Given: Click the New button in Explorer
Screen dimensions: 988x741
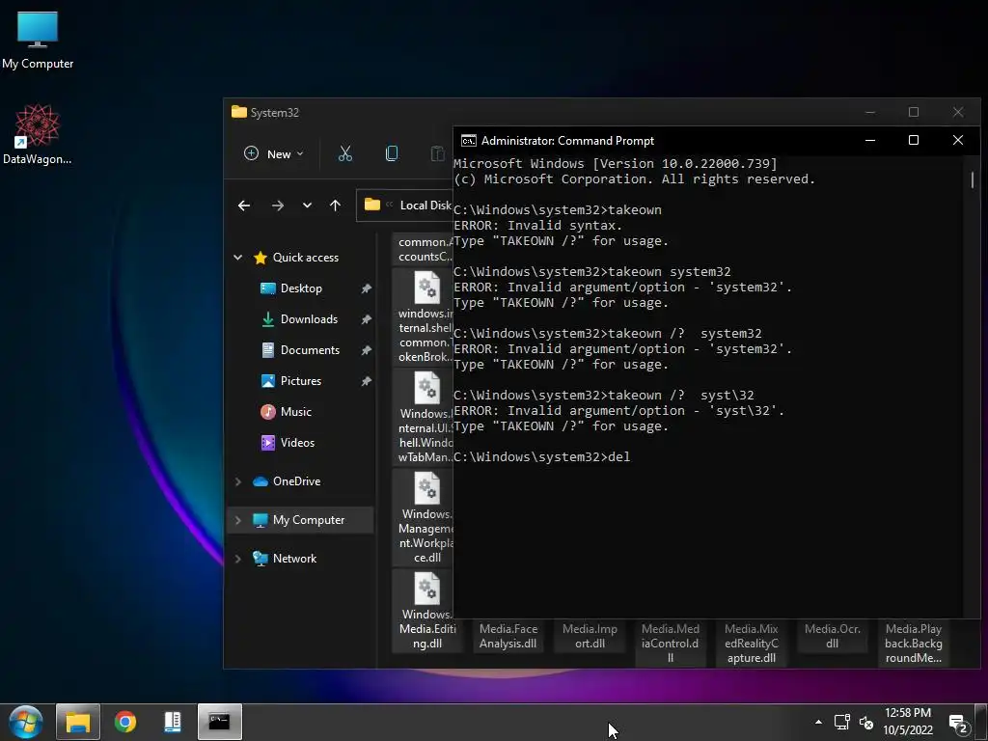Looking at the screenshot, I should (273, 153).
